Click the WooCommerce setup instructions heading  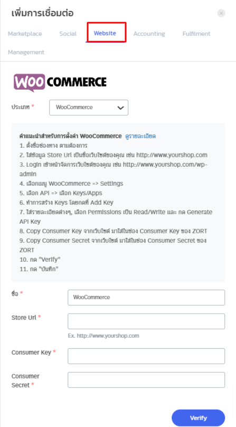point(71,136)
